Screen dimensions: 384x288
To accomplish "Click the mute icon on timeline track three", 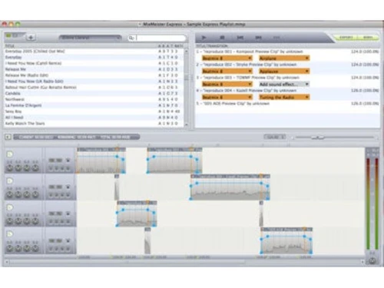I will coord(68,214).
